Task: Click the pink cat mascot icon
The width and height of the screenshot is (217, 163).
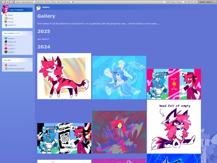Action: coord(5,9)
